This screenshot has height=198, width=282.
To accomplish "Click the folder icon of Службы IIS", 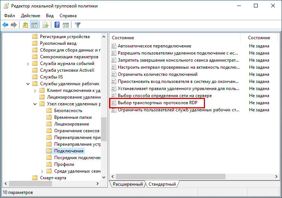I will click(x=35, y=77).
